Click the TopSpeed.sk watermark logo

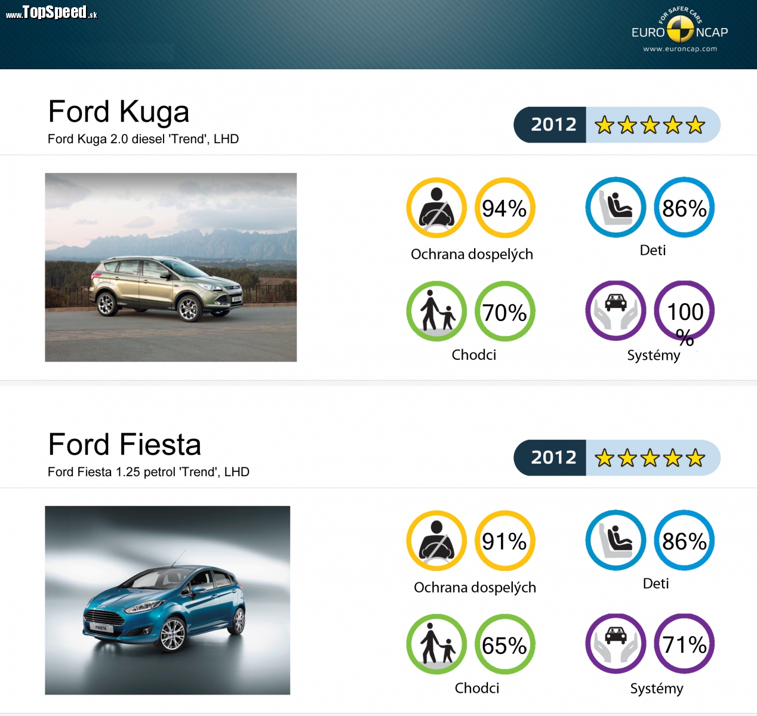(51, 13)
